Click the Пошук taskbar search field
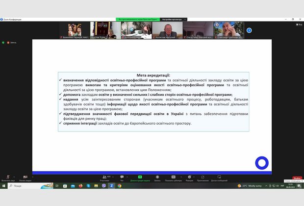Viewport: 304px width, 206px height. [x=30, y=186]
